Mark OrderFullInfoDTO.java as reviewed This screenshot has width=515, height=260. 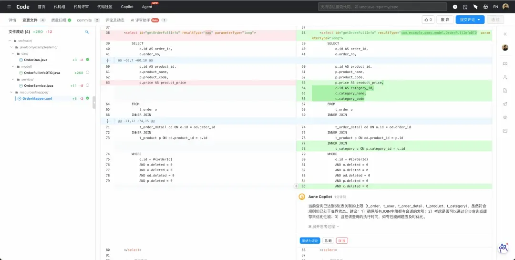(x=87, y=73)
